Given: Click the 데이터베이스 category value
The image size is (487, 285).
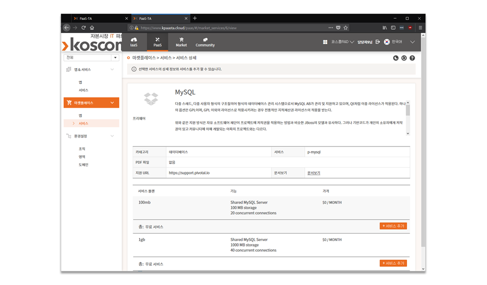Looking at the screenshot, I should pos(178,152).
